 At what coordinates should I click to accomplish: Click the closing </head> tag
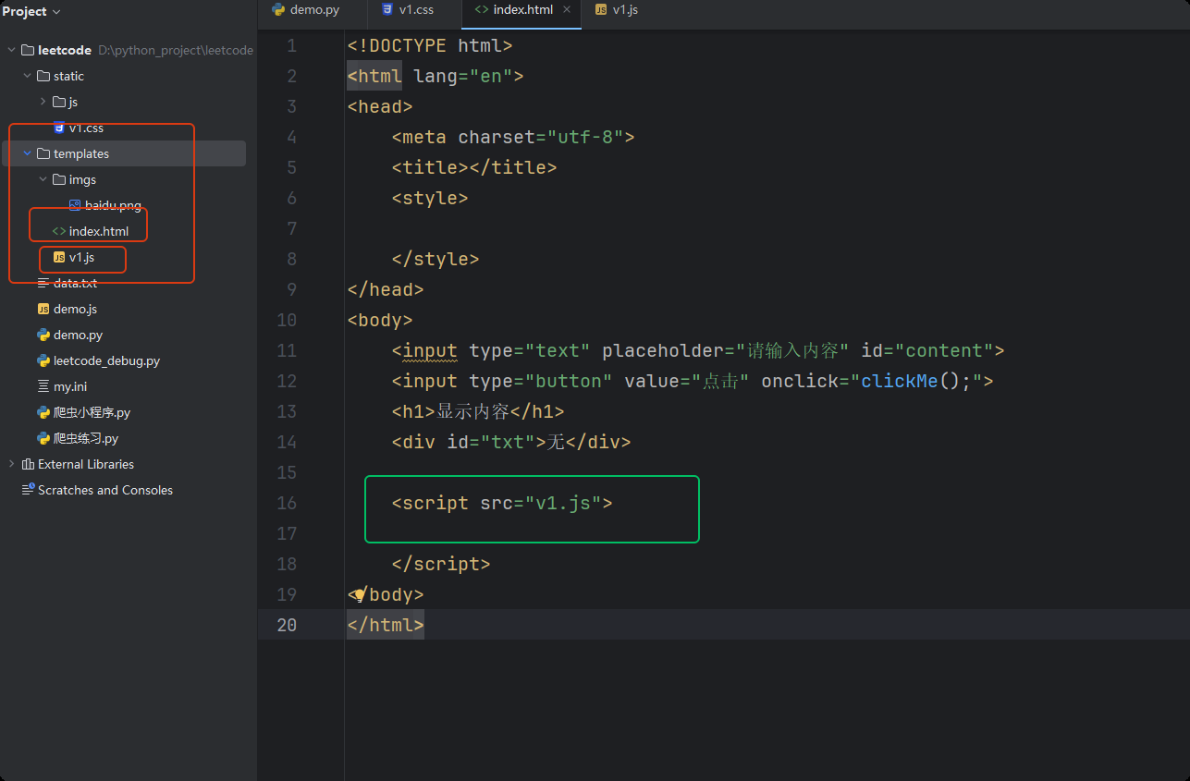(x=386, y=289)
